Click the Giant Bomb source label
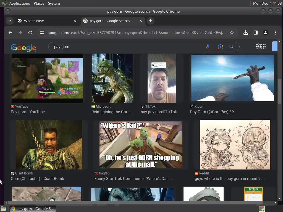This screenshot has height=212, width=283. (24, 173)
